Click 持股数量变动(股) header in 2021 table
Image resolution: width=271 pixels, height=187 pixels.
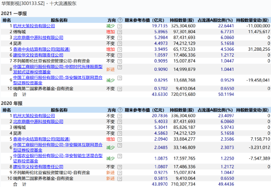point(252,20)
